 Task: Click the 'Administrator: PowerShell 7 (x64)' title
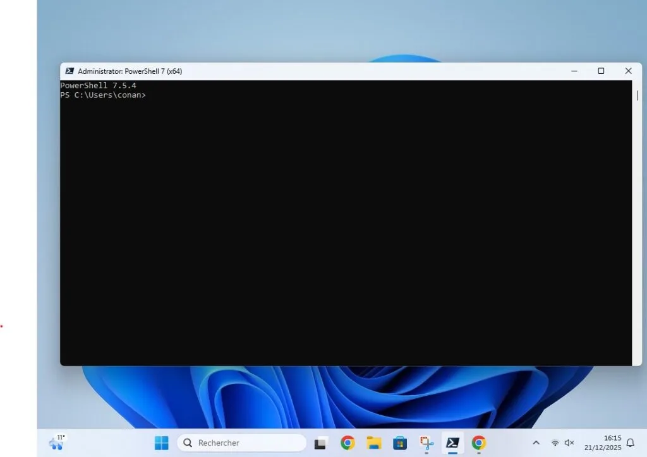(130, 71)
